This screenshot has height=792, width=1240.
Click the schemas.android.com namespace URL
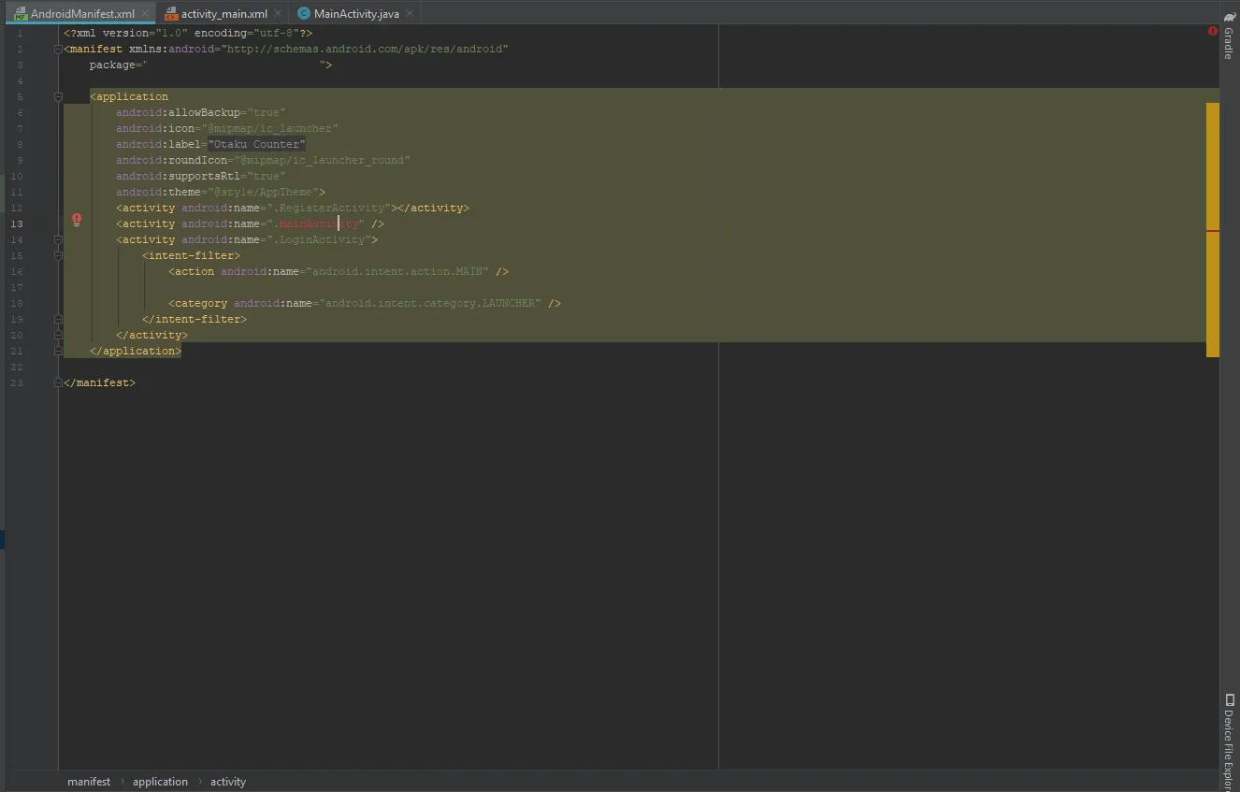pos(365,49)
